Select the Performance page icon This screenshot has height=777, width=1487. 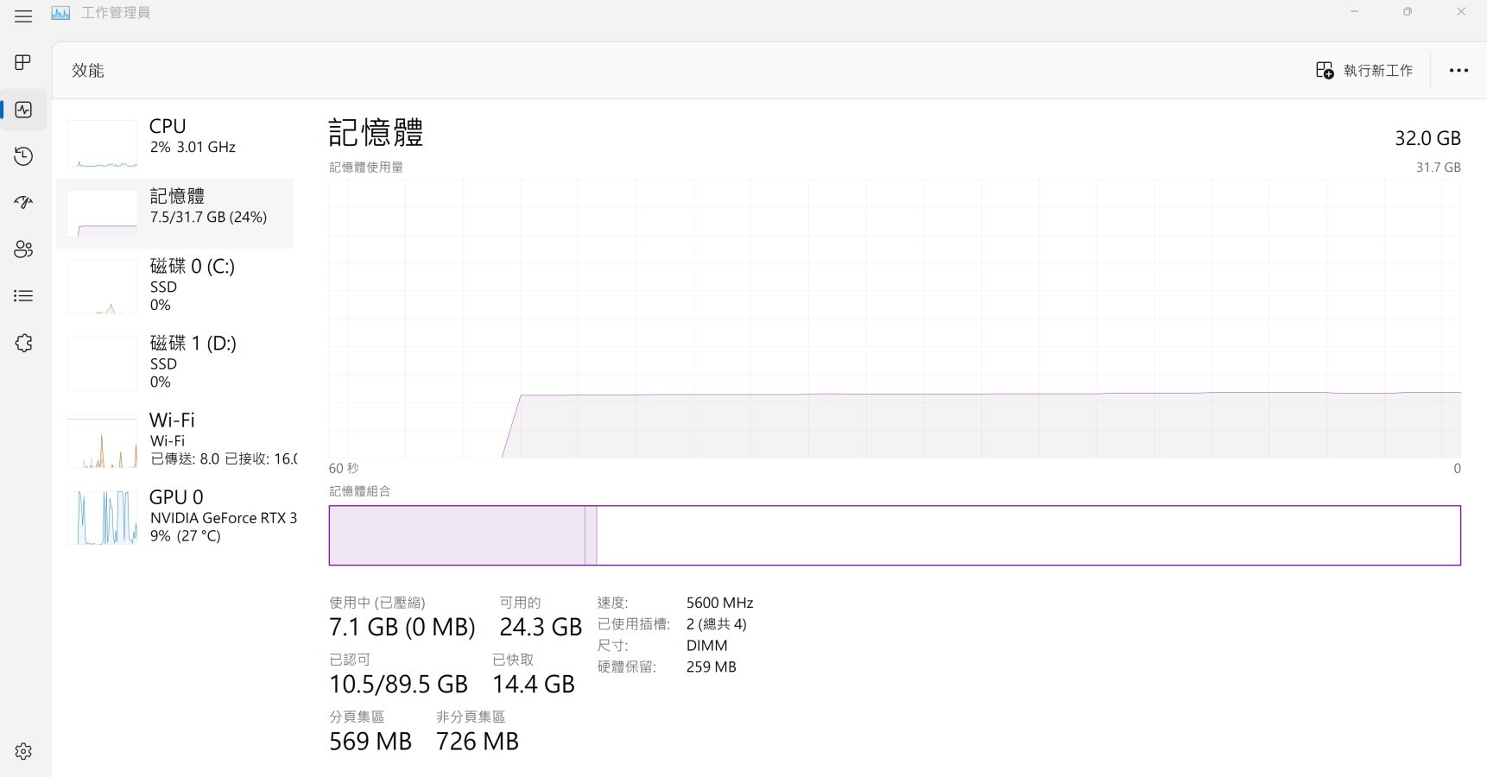pyautogui.click(x=23, y=110)
